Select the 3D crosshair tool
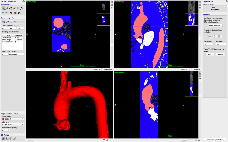 (x=7, y=139)
